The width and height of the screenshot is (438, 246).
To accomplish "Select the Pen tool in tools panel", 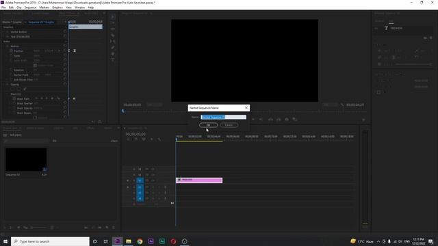I will pos(113,48).
